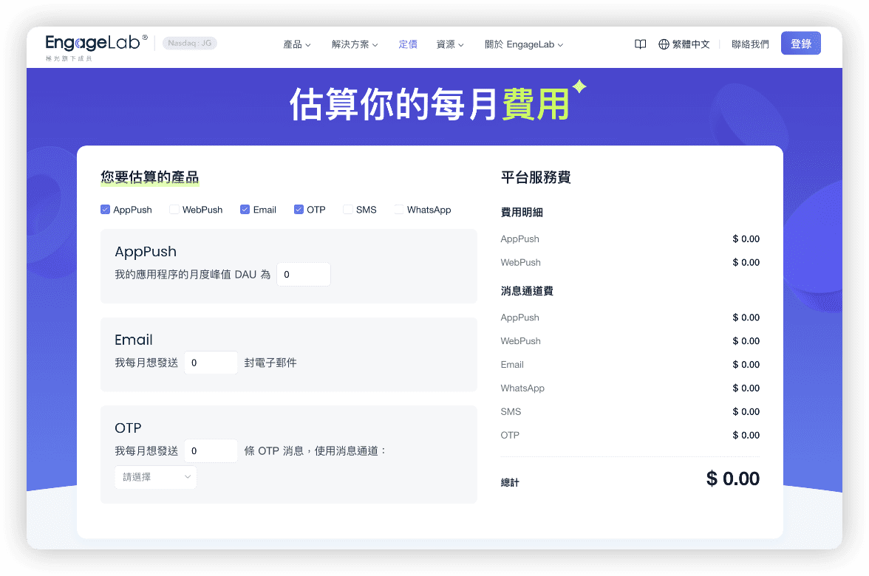Screen dimensions: 869x576
Task: Enable the SMS checkbox
Action: (x=348, y=210)
